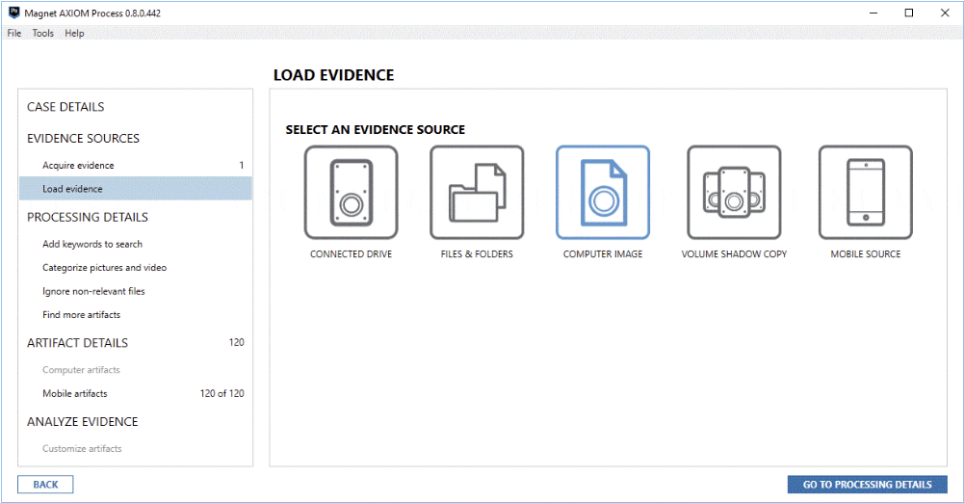Open the Help menu
Screen dimensions: 964x503
(x=74, y=33)
